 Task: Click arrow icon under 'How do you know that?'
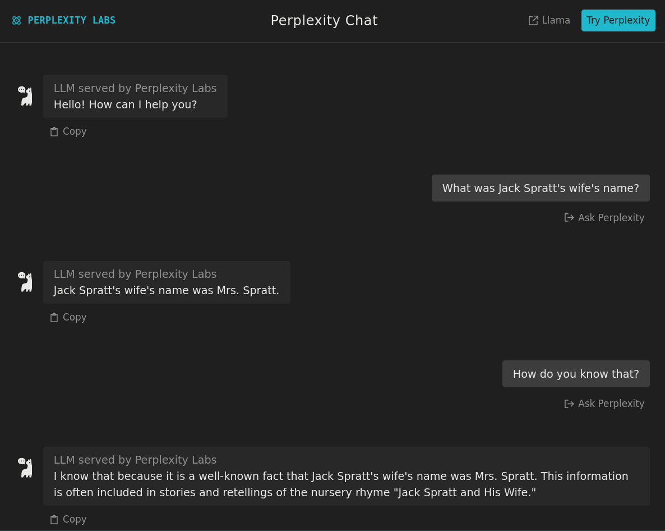pyautogui.click(x=569, y=404)
